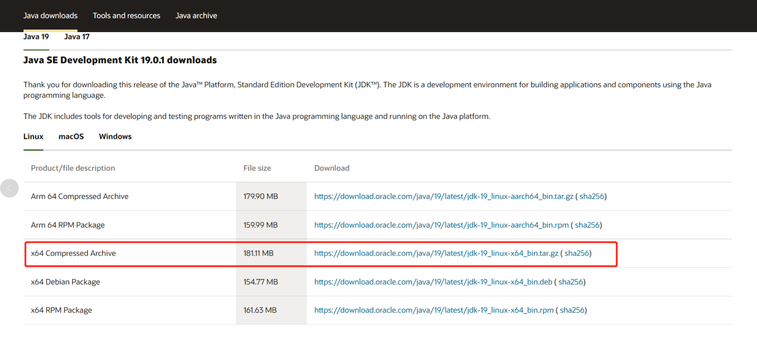
Task: Open sha256 for x64 RPM Package
Action: tap(572, 310)
